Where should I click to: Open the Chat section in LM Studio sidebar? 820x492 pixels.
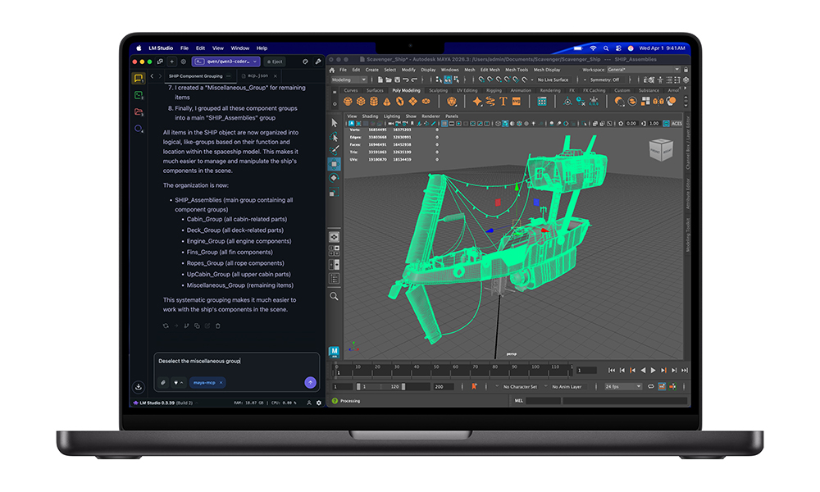click(139, 78)
